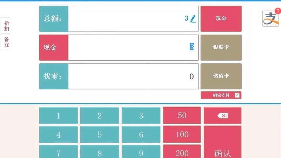Choose 银联卡 as payment method
281x158 pixels.
click(221, 47)
